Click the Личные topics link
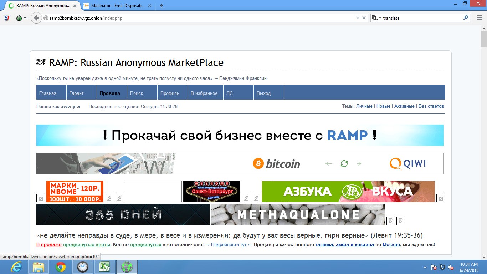 pos(364,106)
